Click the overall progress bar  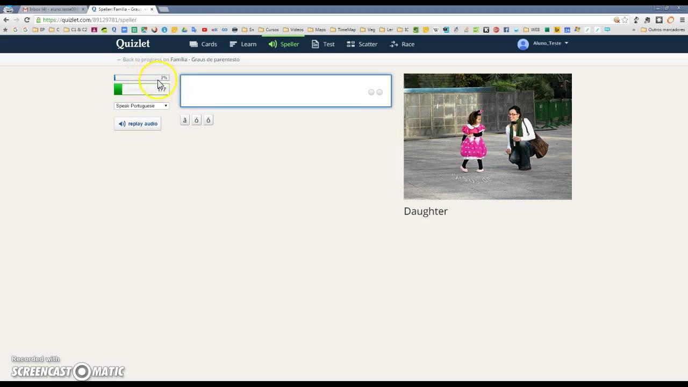coord(141,78)
